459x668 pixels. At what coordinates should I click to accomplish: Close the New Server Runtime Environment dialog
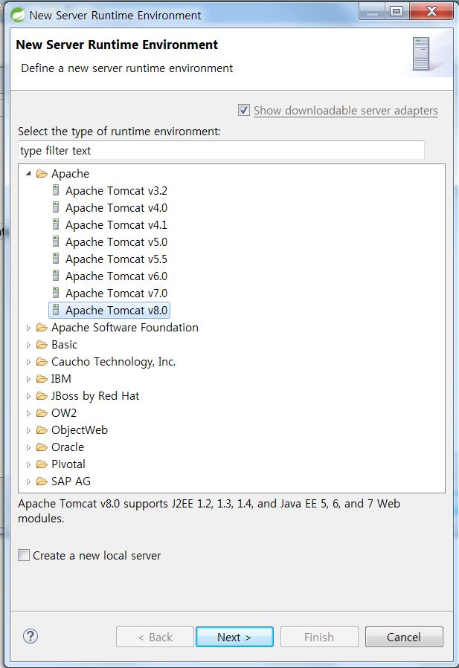pos(431,11)
